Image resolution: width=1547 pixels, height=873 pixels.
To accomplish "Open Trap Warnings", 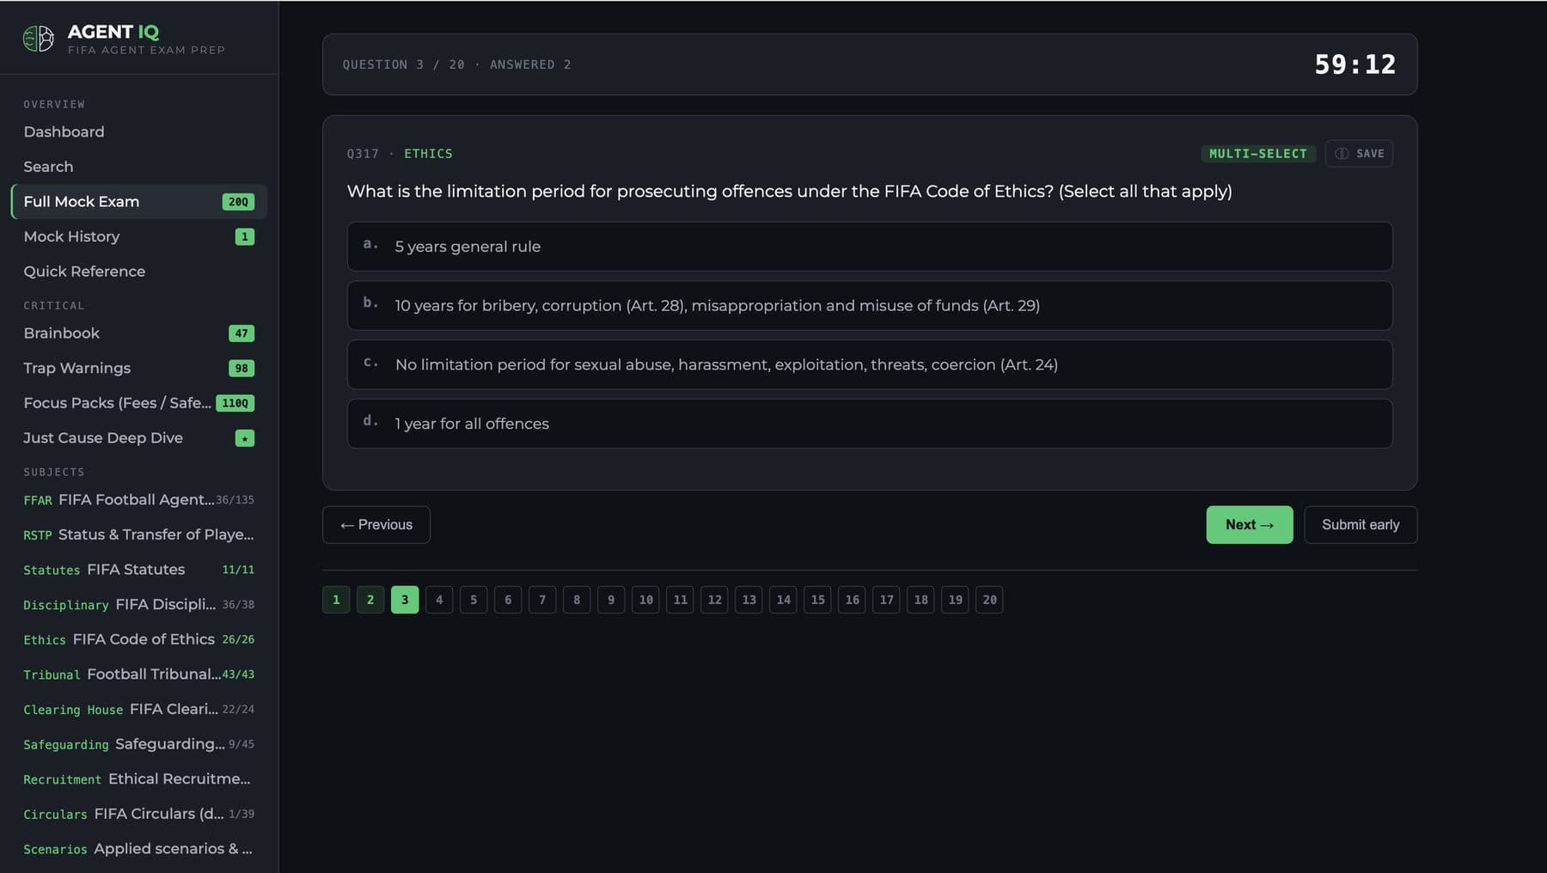I will coord(139,368).
